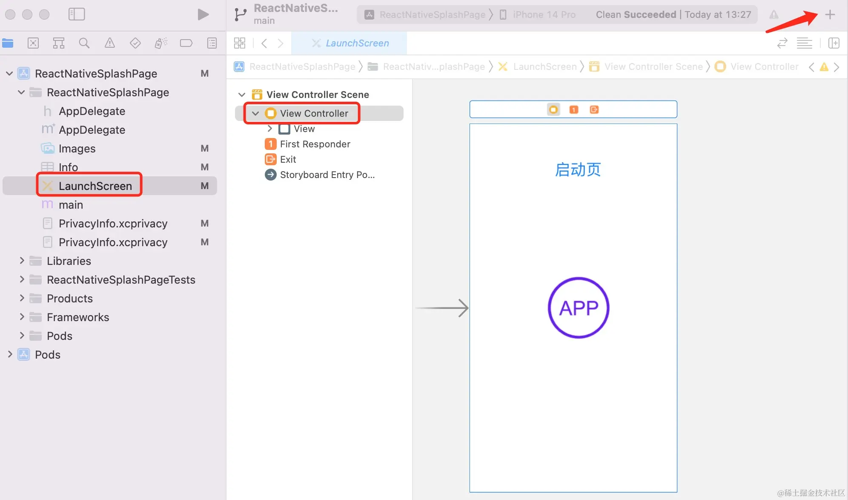This screenshot has height=500, width=848.
Task: Click the iPhone 14 Pro destination
Action: click(x=544, y=14)
